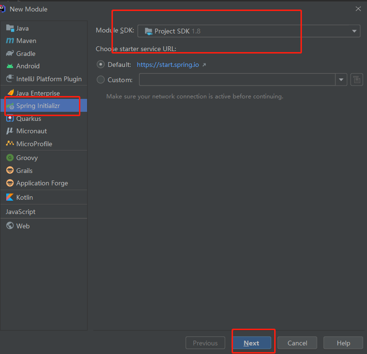Screen dimensions: 367x354
Task: Click the Kotlin K icon
Action: (x=10, y=197)
